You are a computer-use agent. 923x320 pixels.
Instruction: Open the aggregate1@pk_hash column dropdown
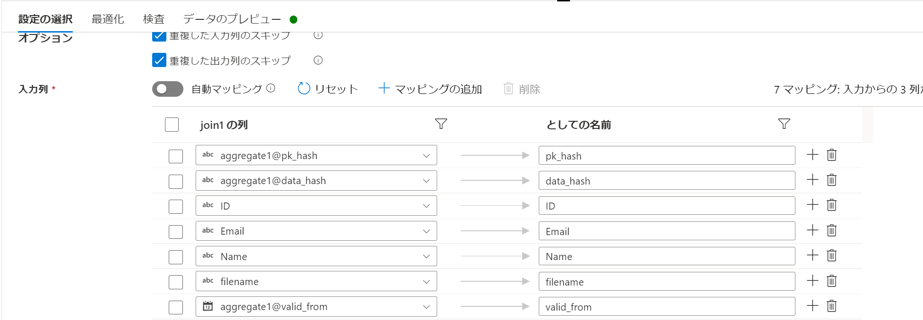pos(316,155)
